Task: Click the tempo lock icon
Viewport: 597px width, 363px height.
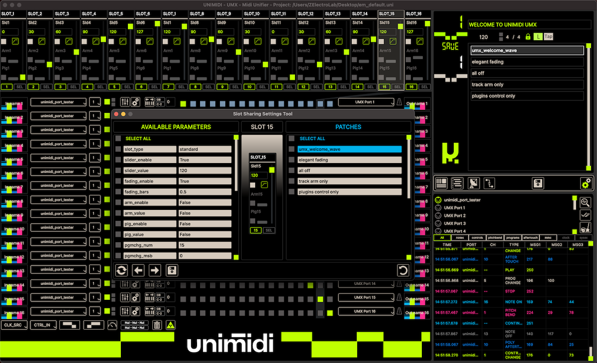Action: [528, 37]
